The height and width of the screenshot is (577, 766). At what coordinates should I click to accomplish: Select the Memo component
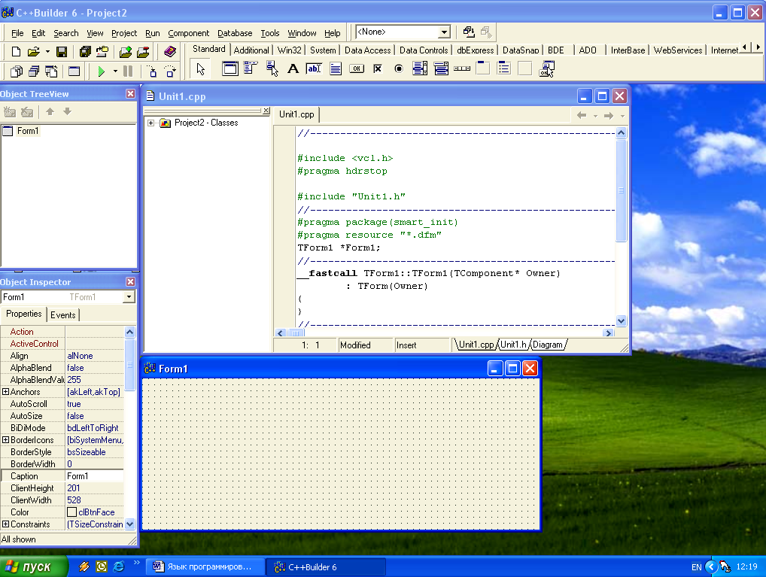[x=335, y=69]
